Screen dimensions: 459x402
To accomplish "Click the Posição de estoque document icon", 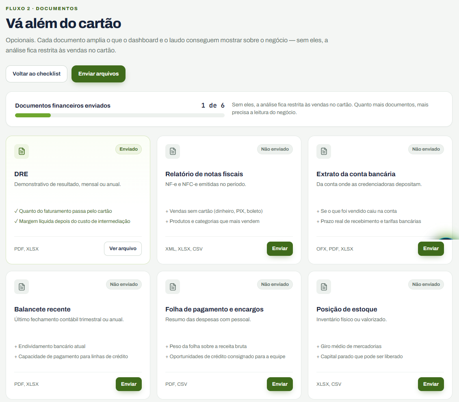I will pyautogui.click(x=324, y=287).
